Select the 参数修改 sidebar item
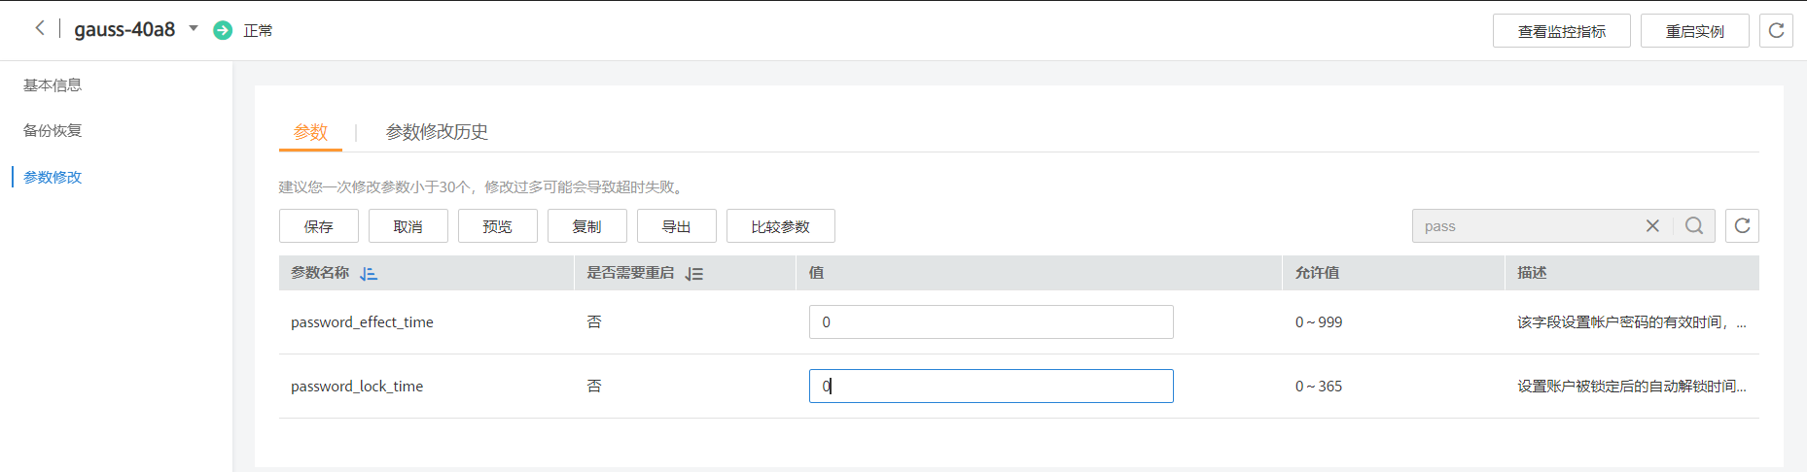 [53, 178]
